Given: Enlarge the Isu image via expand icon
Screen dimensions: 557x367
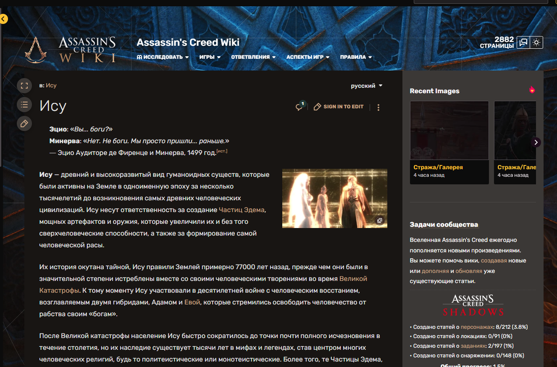Looking at the screenshot, I should point(379,220).
